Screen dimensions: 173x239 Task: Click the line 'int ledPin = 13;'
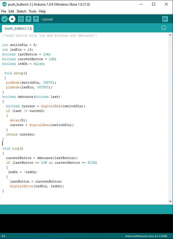click(x=17, y=50)
